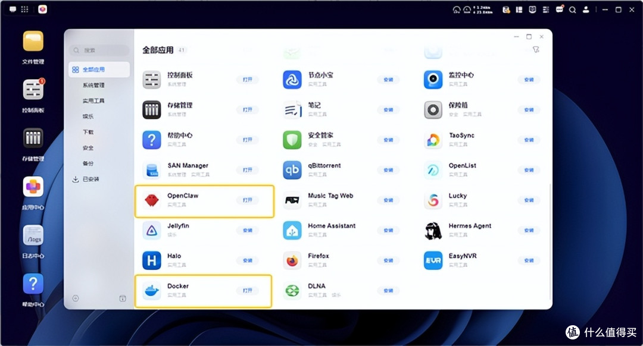Launch 应用中心 from the desktop
The image size is (643, 346).
33,187
